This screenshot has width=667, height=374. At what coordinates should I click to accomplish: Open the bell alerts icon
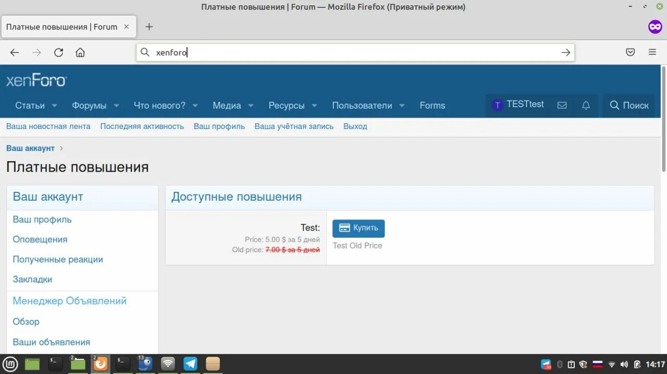point(586,106)
